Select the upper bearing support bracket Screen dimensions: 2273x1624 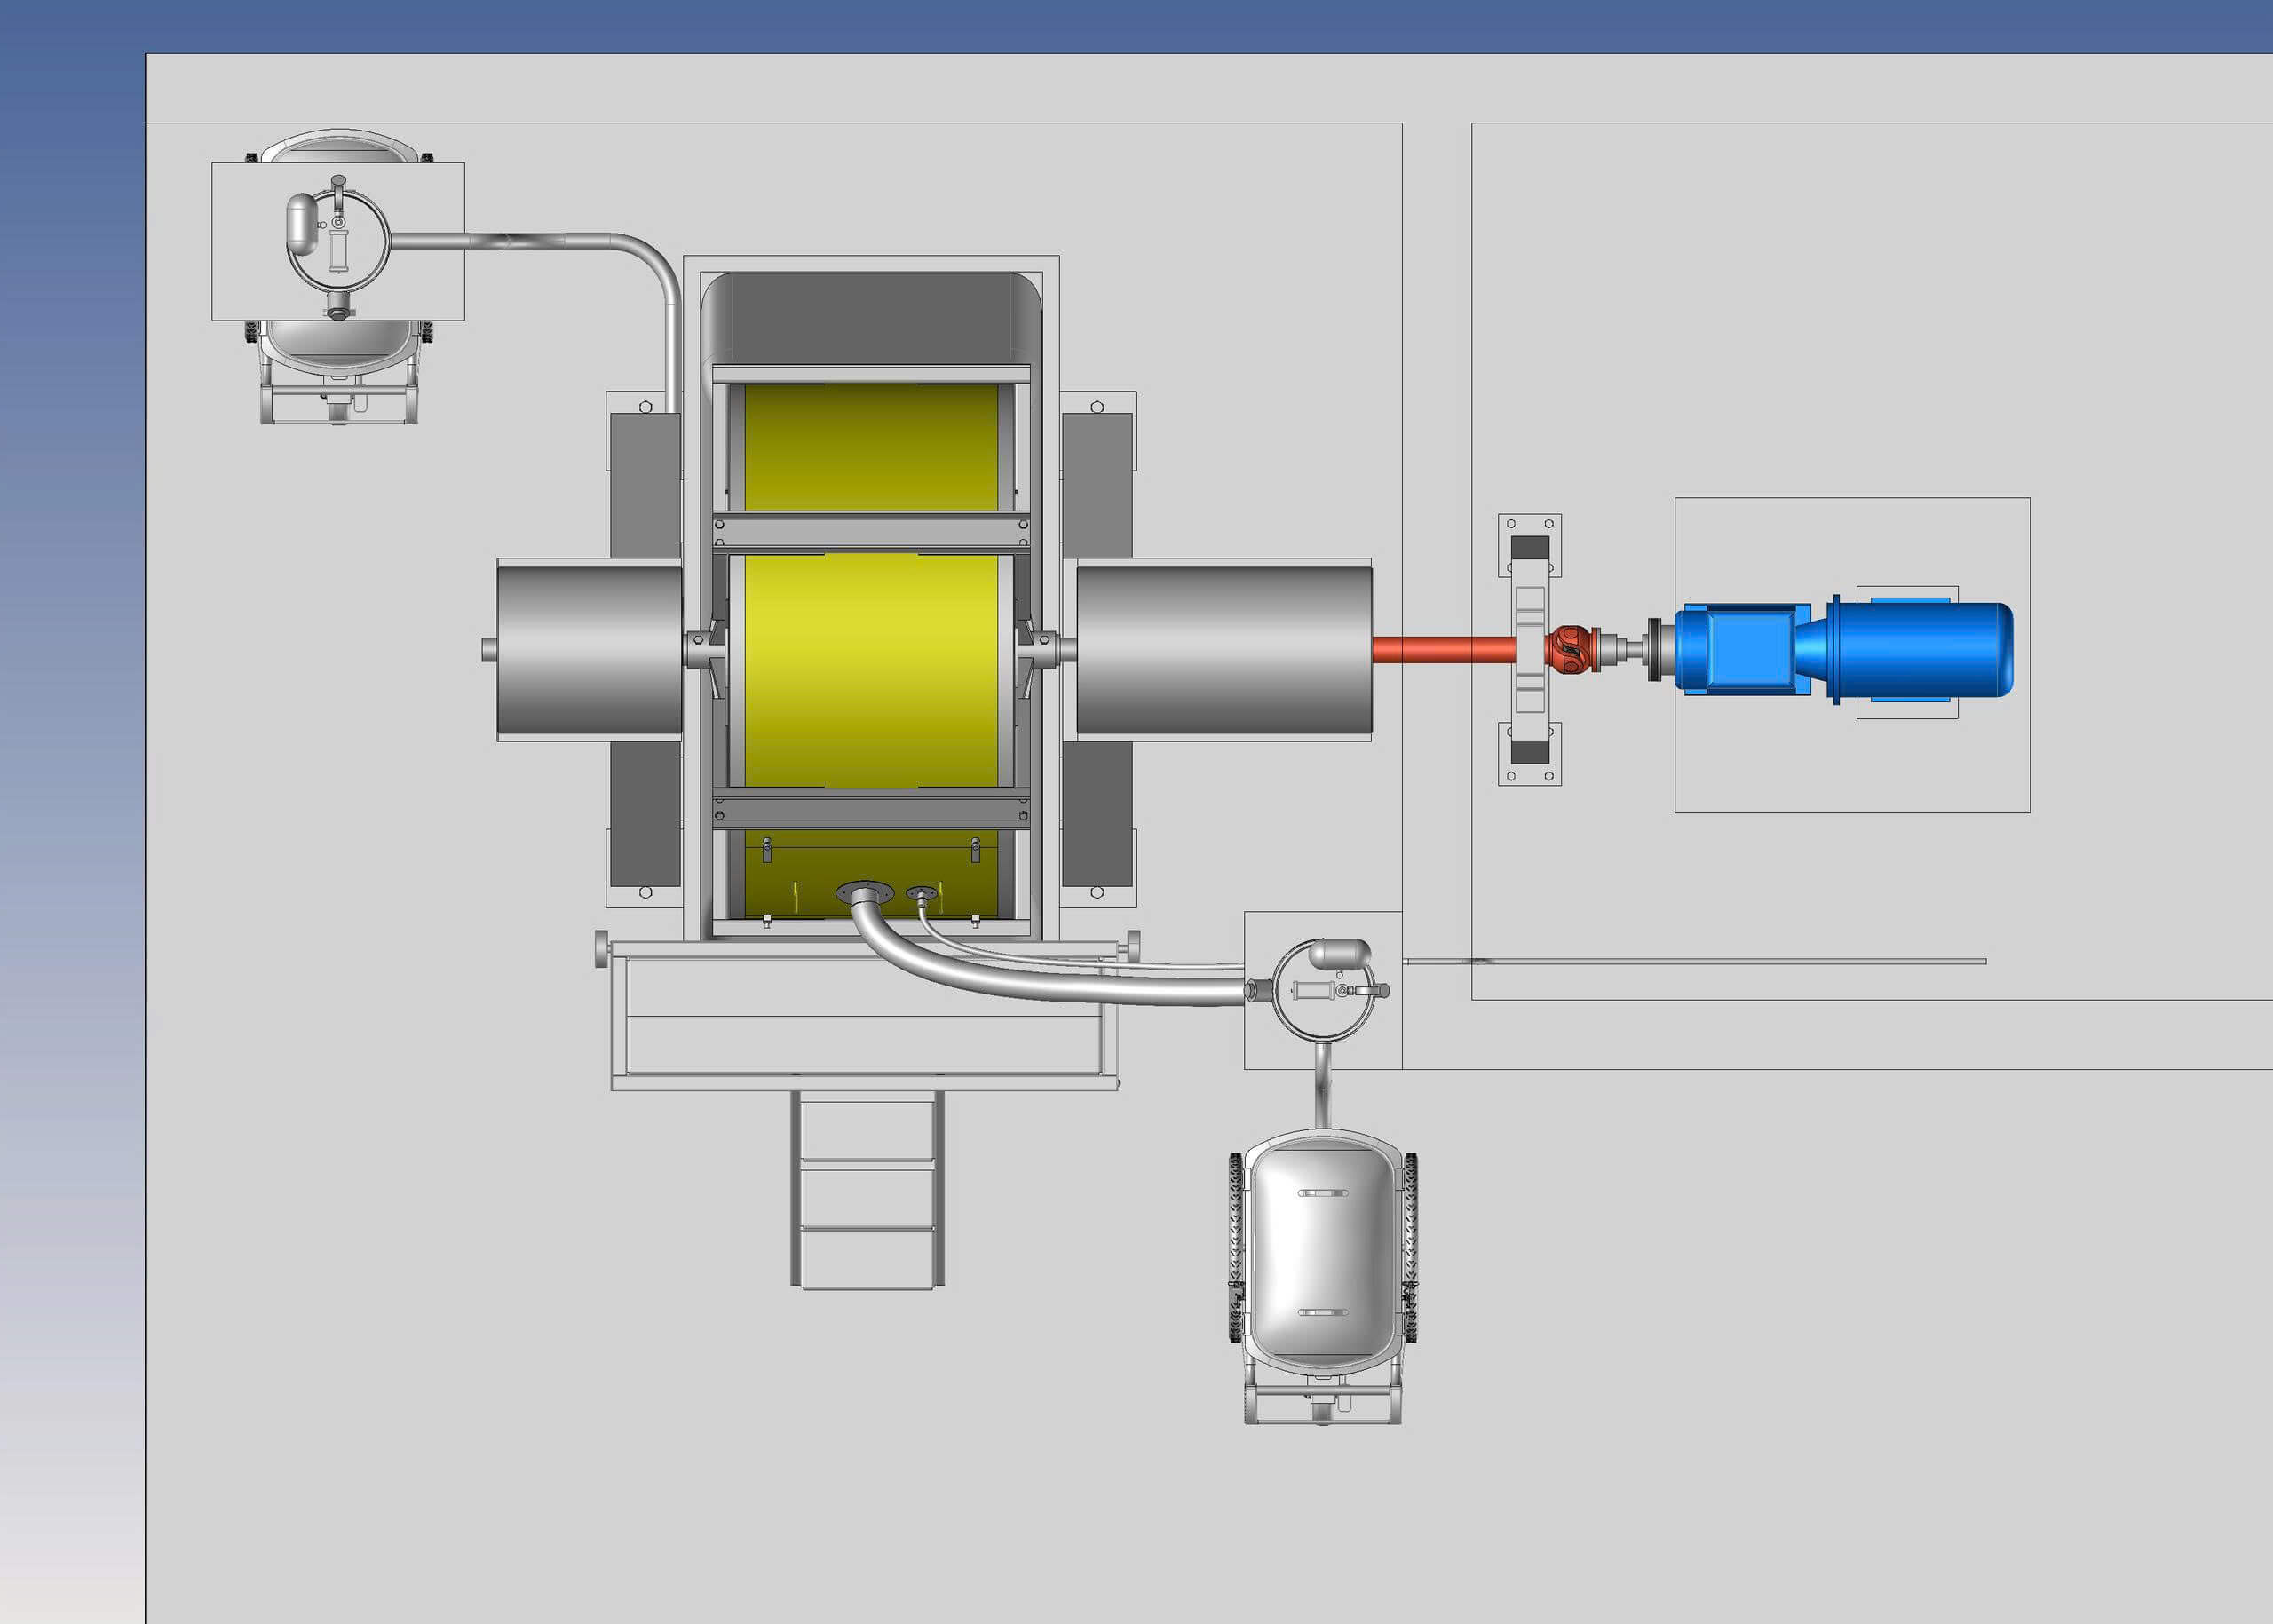click(1529, 547)
